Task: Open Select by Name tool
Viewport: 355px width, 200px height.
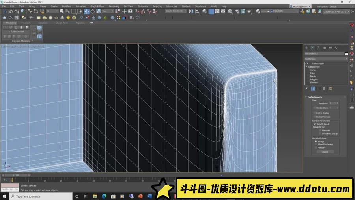Action: click(68, 11)
